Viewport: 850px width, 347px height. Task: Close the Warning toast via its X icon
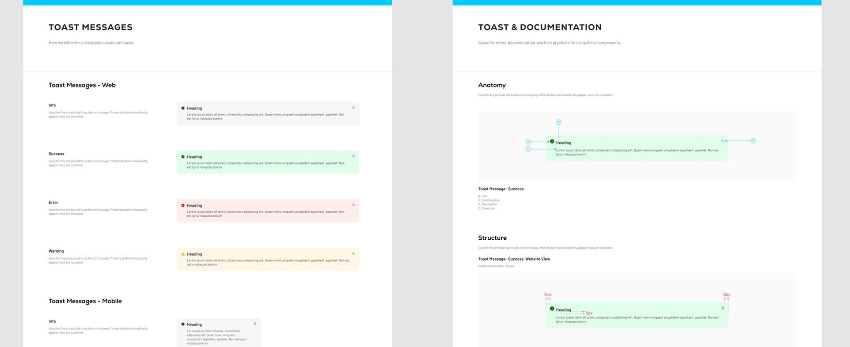pyautogui.click(x=353, y=253)
